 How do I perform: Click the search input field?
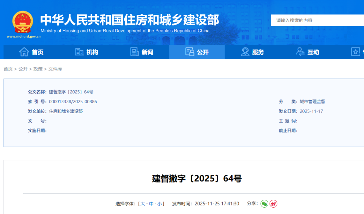pos(317,20)
